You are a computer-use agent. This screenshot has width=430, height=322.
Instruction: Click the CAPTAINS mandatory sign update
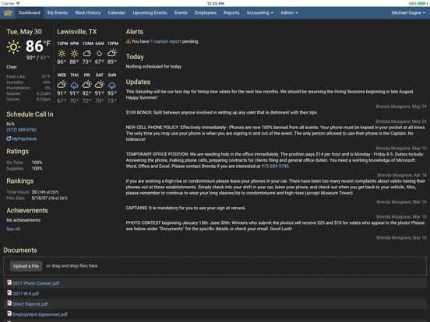[x=185, y=208]
